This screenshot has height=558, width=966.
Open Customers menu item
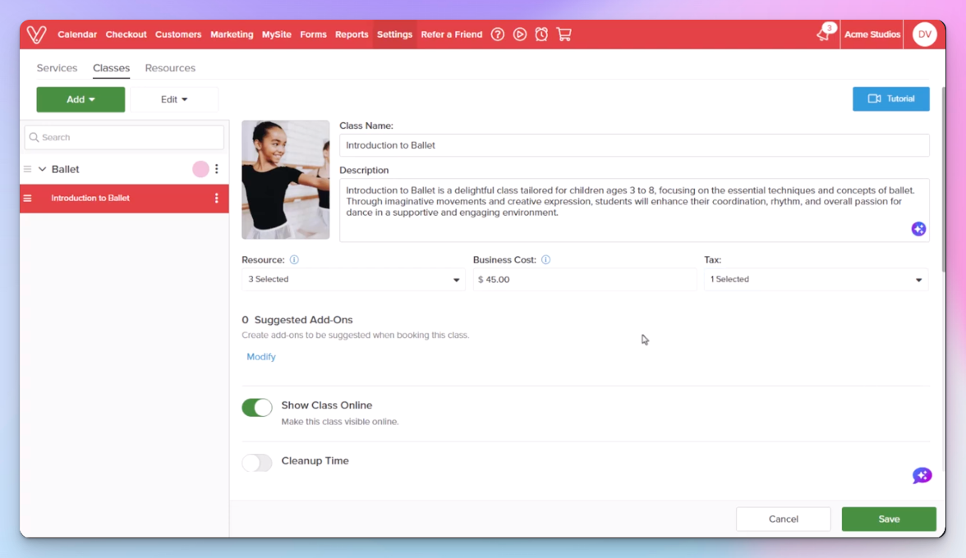(178, 34)
